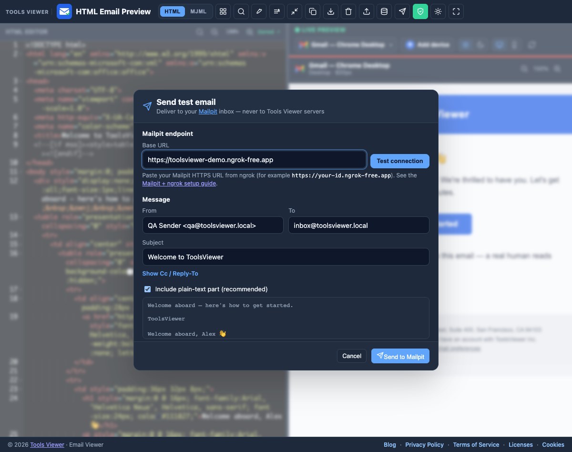Click the paper plane send icon in toolbar
Screen dimensions: 572x452
click(402, 11)
